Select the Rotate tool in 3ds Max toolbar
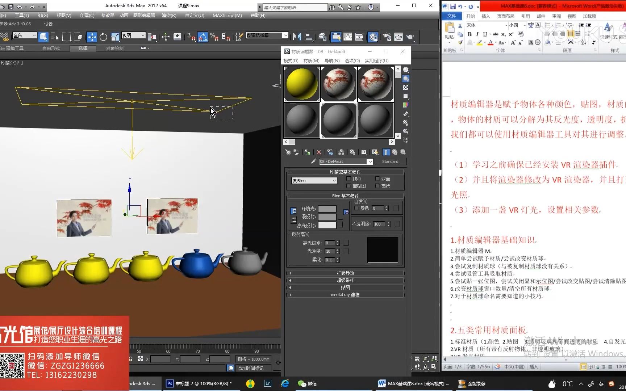Image resolution: width=626 pixels, height=391 pixels. click(x=104, y=37)
